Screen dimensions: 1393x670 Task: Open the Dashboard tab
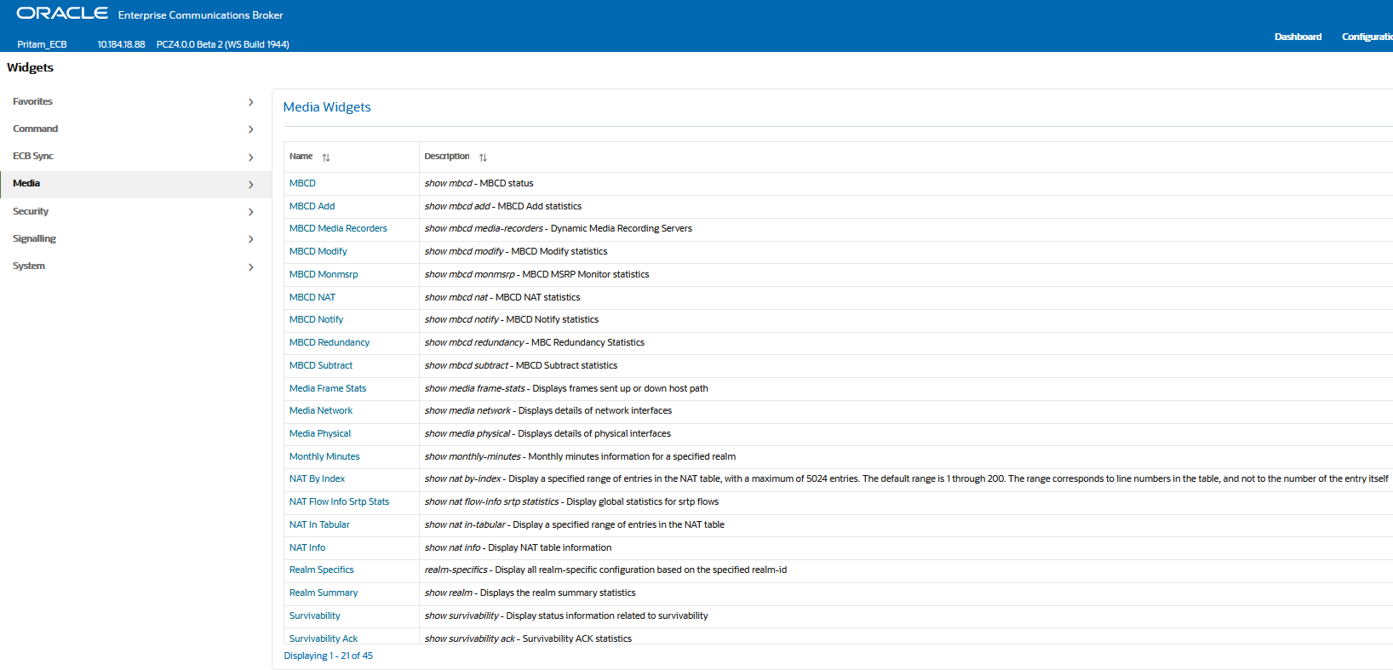point(1298,37)
